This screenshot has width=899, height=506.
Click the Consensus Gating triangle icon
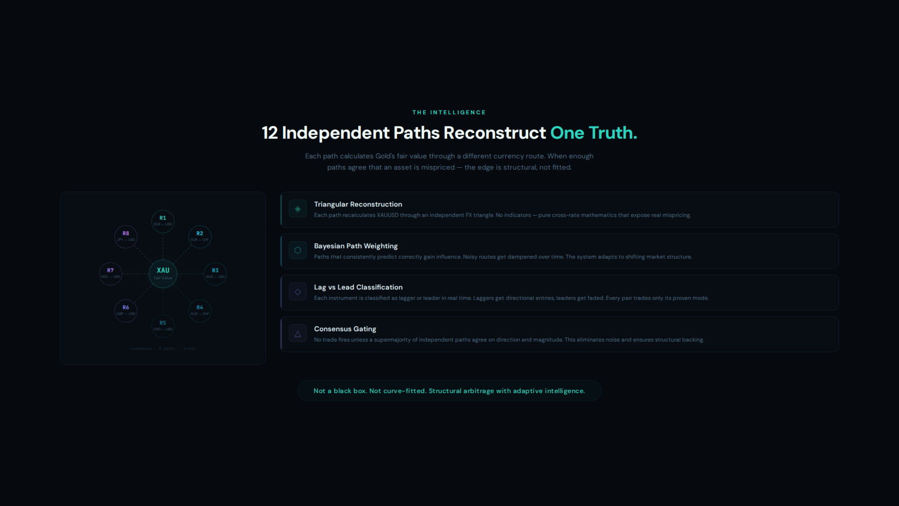[x=298, y=334]
